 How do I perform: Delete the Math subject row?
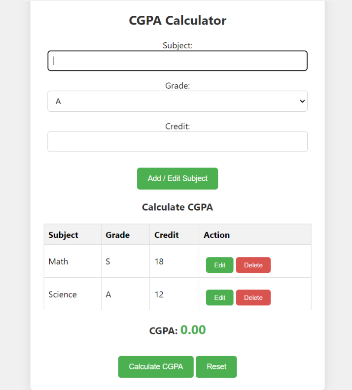coord(253,265)
